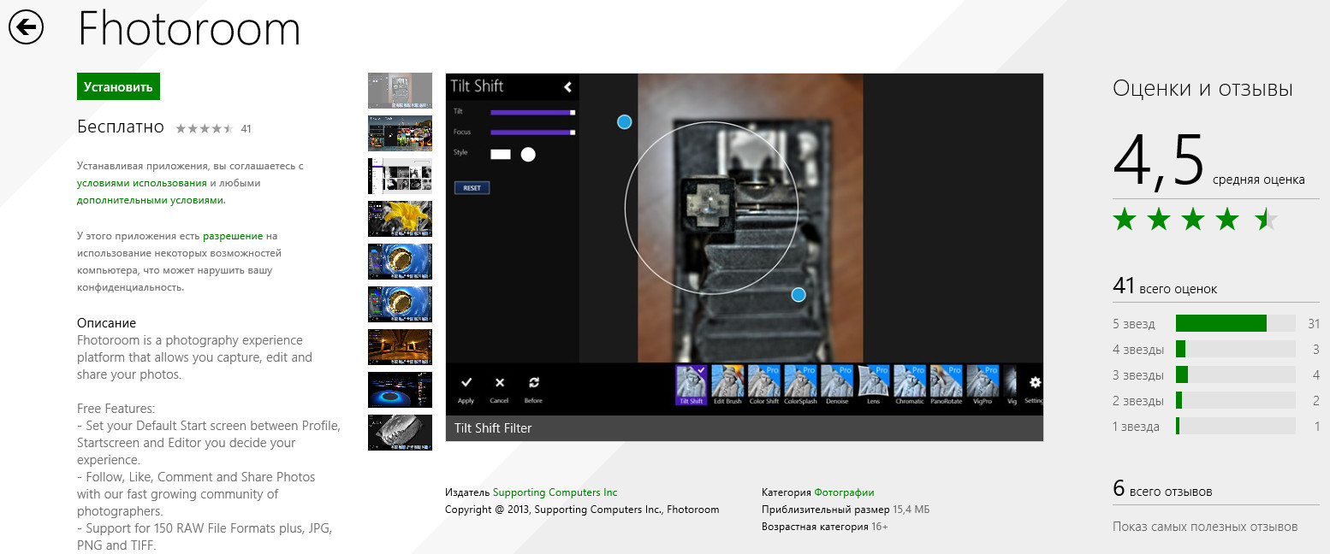Viewport: 1330px width, 554px height.
Task: Open the Supporting Computers Inc publisher link
Action: pyautogui.click(x=555, y=492)
